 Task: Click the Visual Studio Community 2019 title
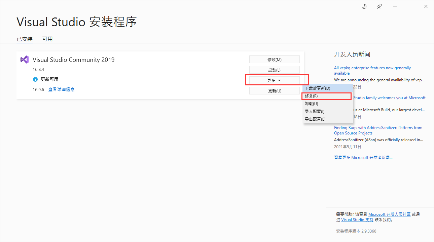pyautogui.click(x=73, y=60)
